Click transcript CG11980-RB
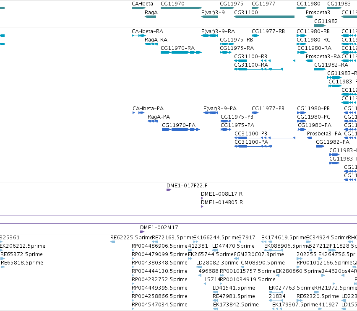Viewport: 357px width, 311px height. (301, 36)
